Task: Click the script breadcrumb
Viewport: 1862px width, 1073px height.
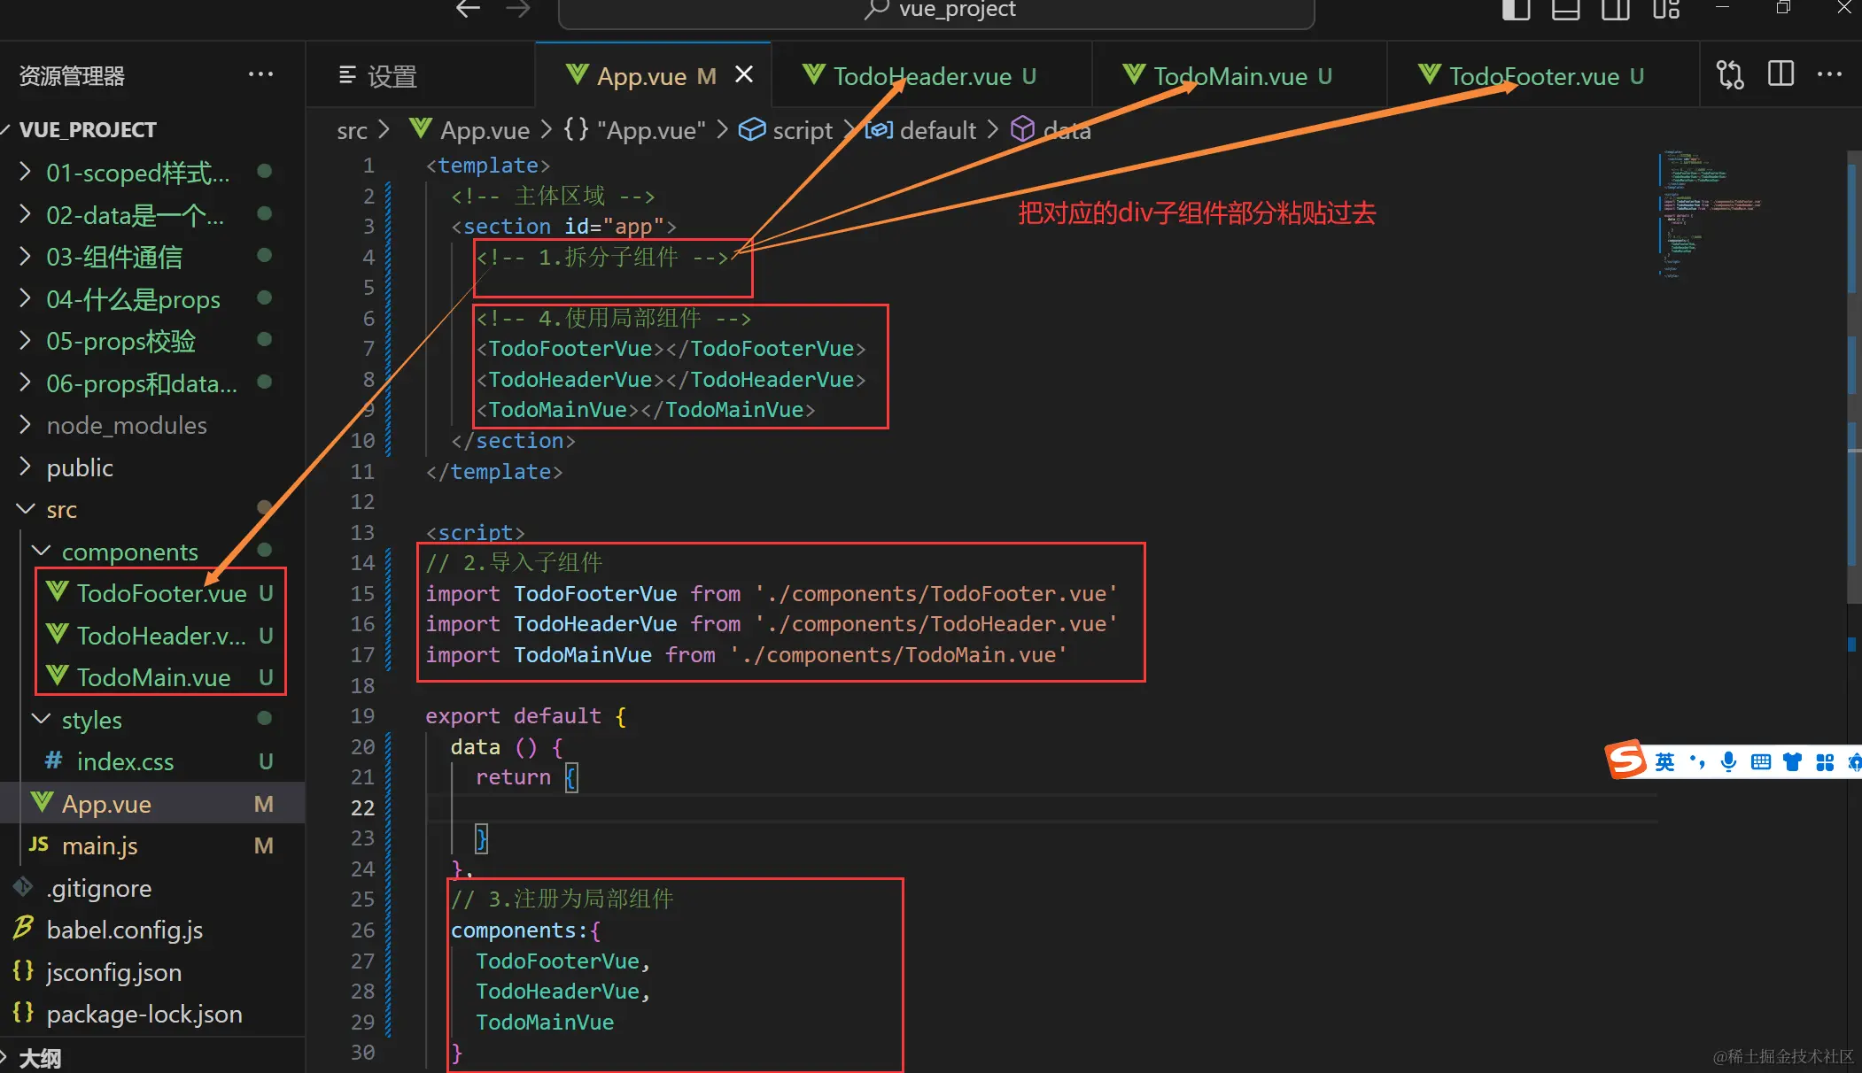Action: 787,130
